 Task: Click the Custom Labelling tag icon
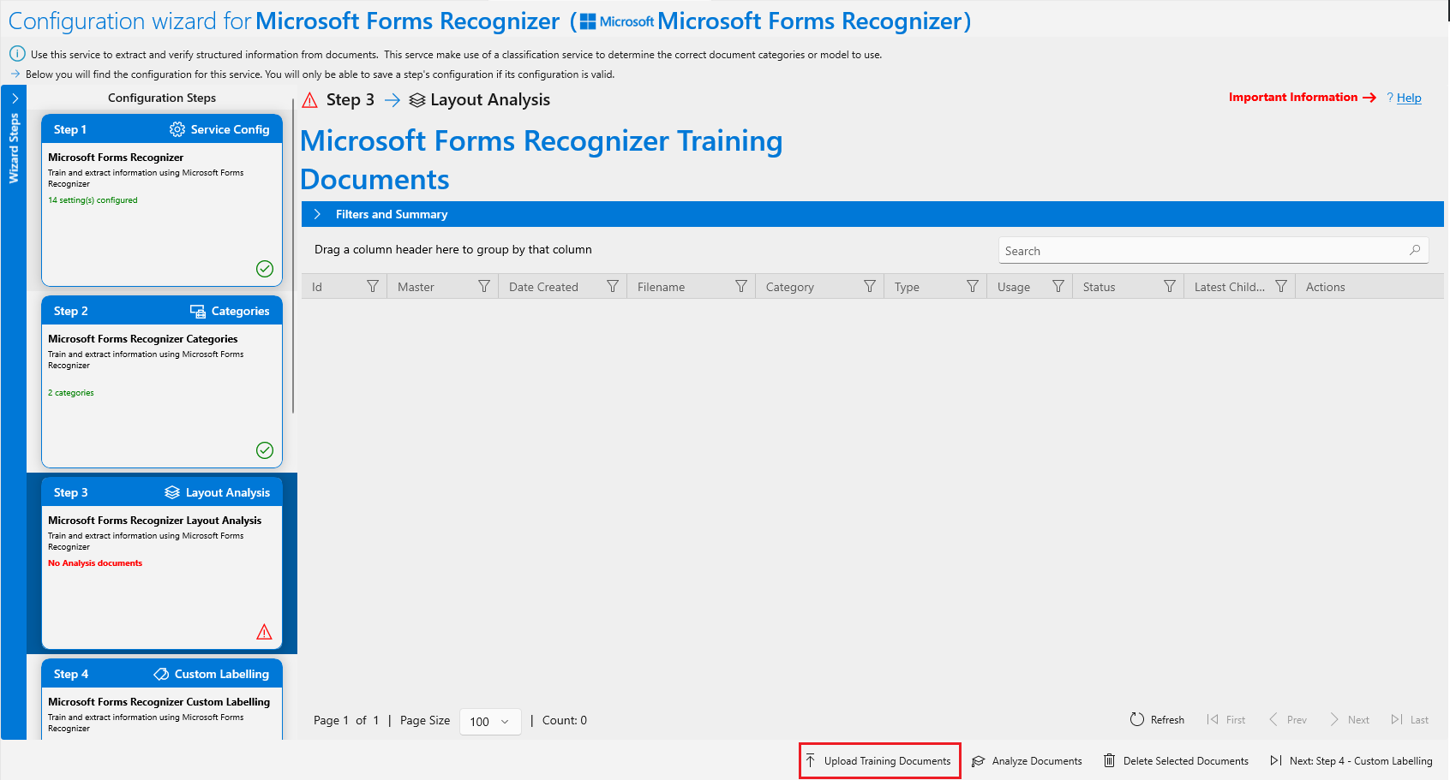[161, 674]
